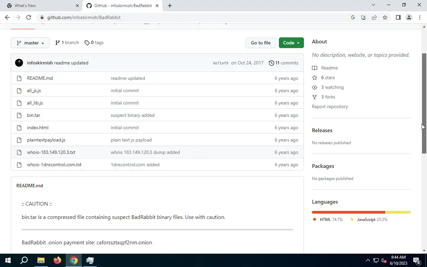The width and height of the screenshot is (427, 267).
Task: Open a new browser tab
Action: coord(170,6)
